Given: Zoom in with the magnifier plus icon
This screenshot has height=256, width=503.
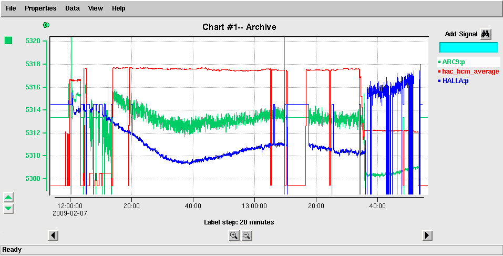Looking at the screenshot, I should coord(234,236).
